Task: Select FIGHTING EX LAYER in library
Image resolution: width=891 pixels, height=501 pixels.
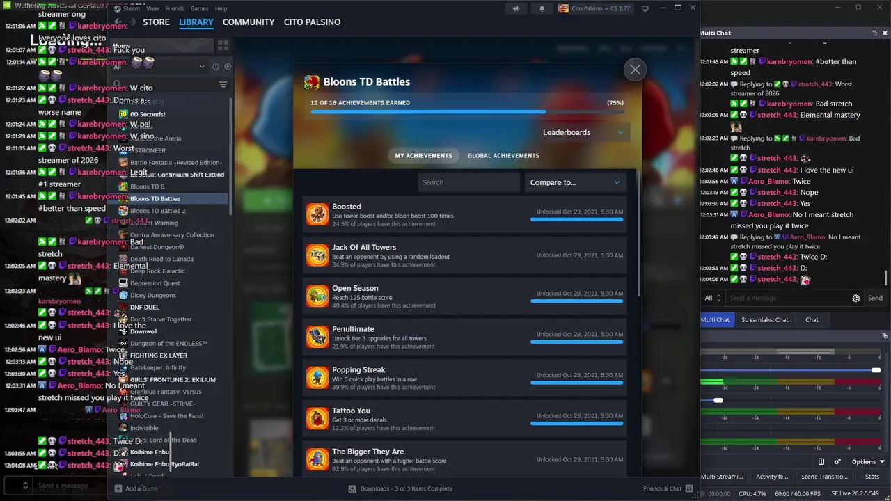Action: point(159,356)
